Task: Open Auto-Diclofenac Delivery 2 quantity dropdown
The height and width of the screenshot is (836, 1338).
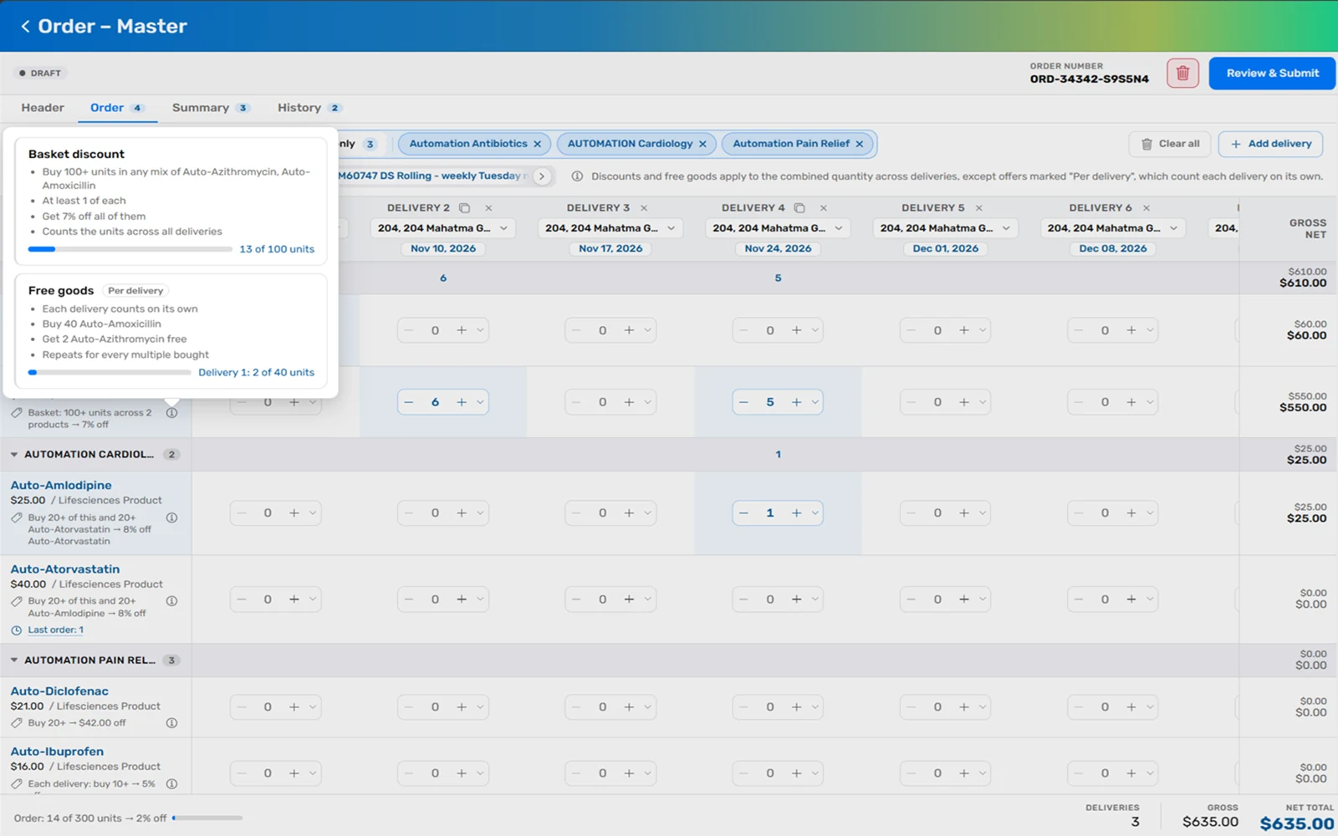Action: (481, 707)
